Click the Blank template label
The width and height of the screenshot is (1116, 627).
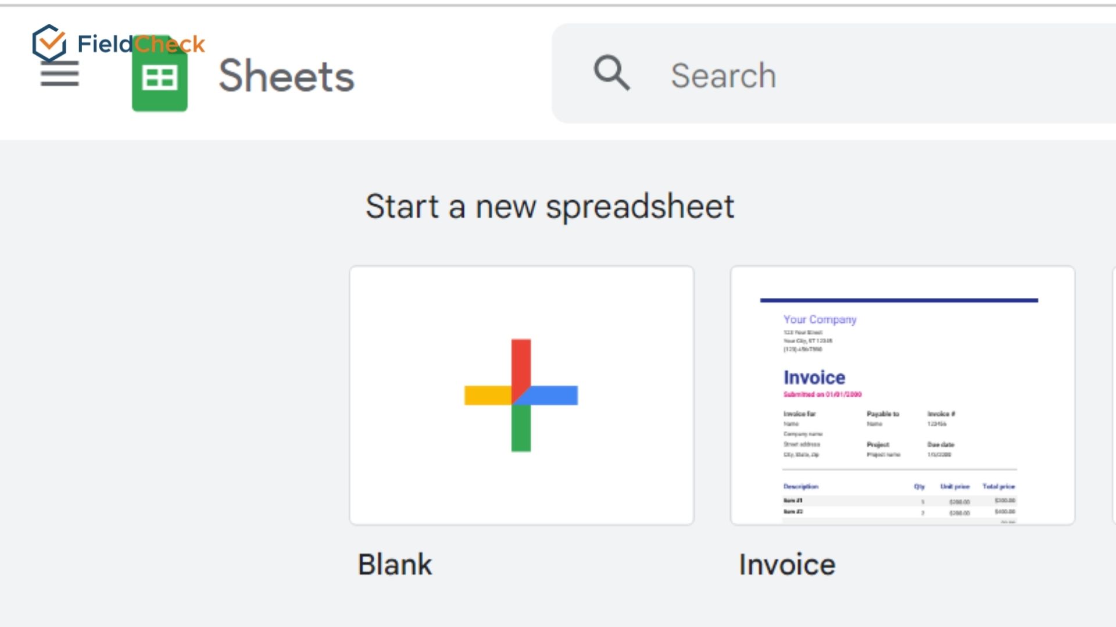point(395,564)
